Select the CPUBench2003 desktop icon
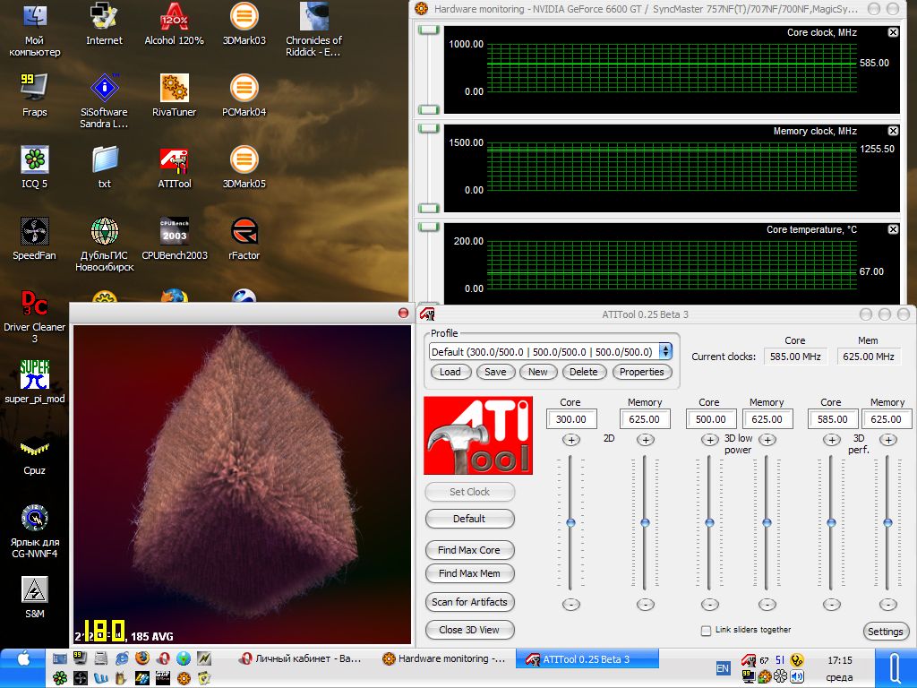Viewport: 917px width, 688px height. (x=175, y=238)
